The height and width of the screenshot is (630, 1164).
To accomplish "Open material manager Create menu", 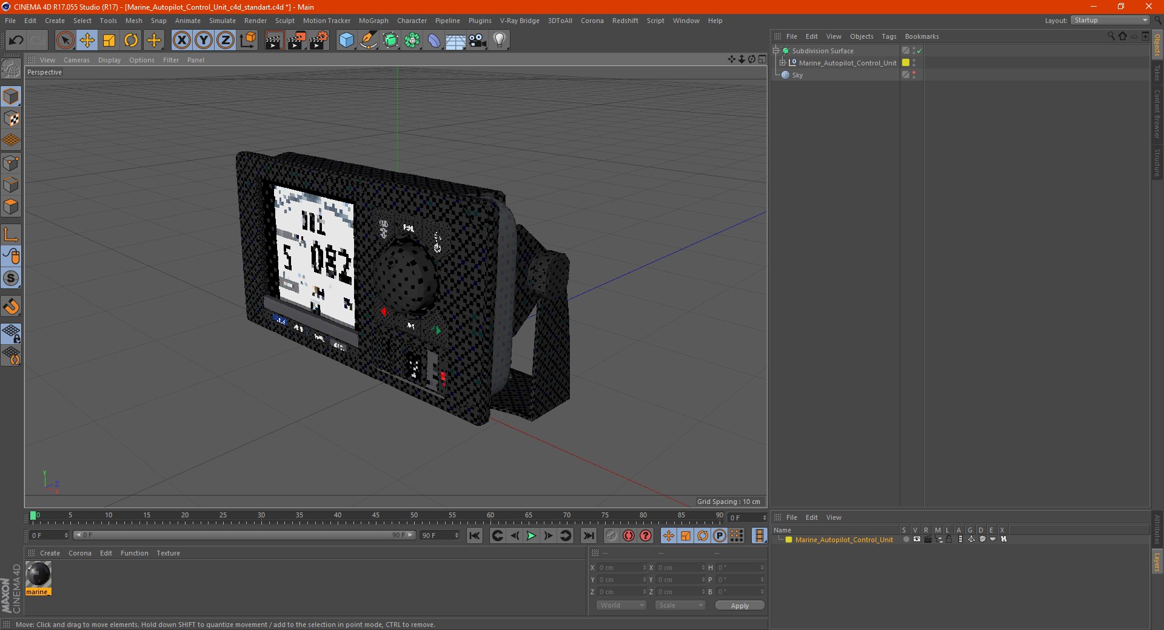I will click(x=50, y=553).
